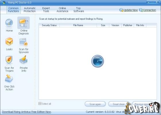
Task: Open Private Info broom icon
Action: (x=23, y=60)
